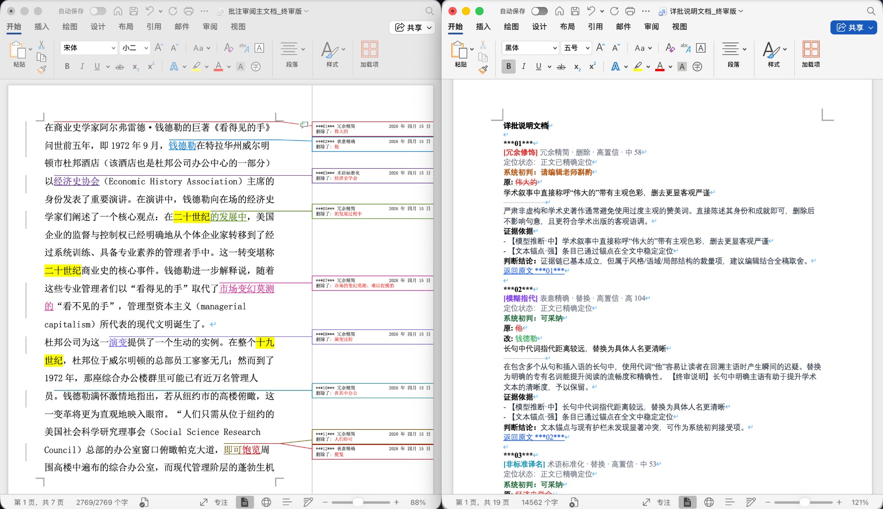Image resolution: width=883 pixels, height=509 pixels.
Task: Toggle Italic in right window ribbon
Action: 524,67
